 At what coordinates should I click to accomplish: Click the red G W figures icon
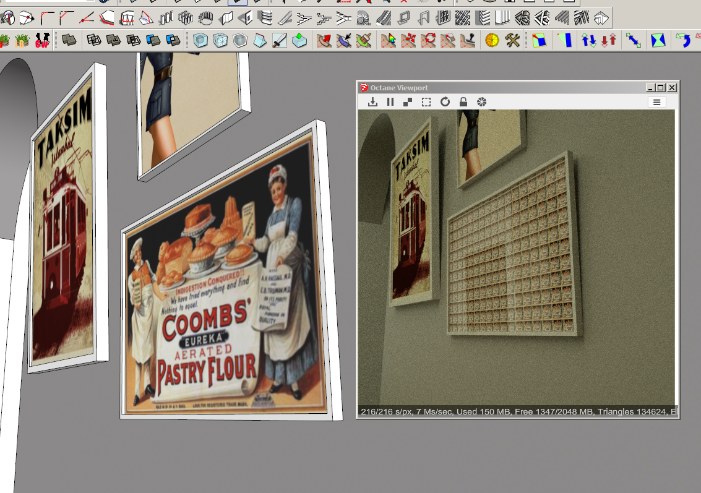(42, 40)
